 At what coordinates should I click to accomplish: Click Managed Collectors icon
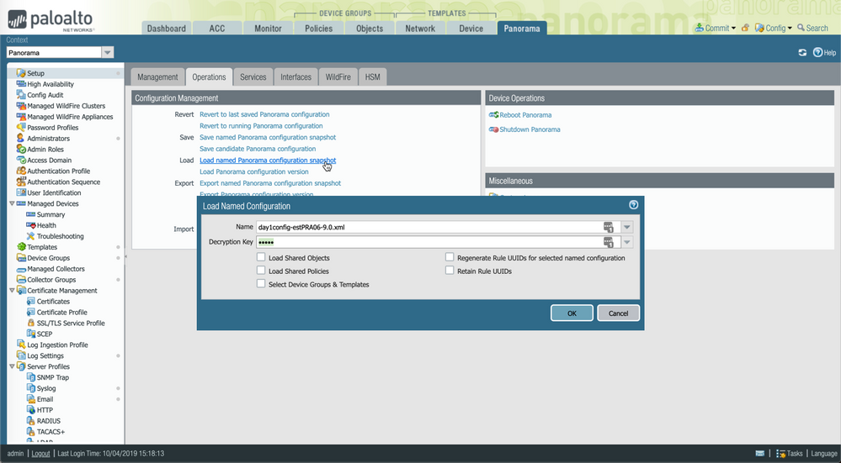[x=21, y=269]
